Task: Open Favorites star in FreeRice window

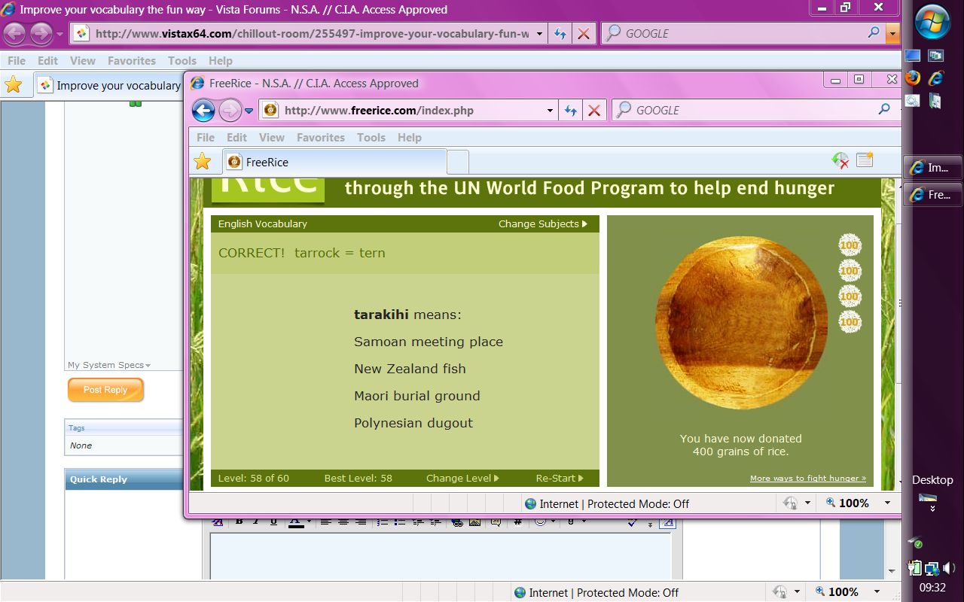Action: pos(203,162)
